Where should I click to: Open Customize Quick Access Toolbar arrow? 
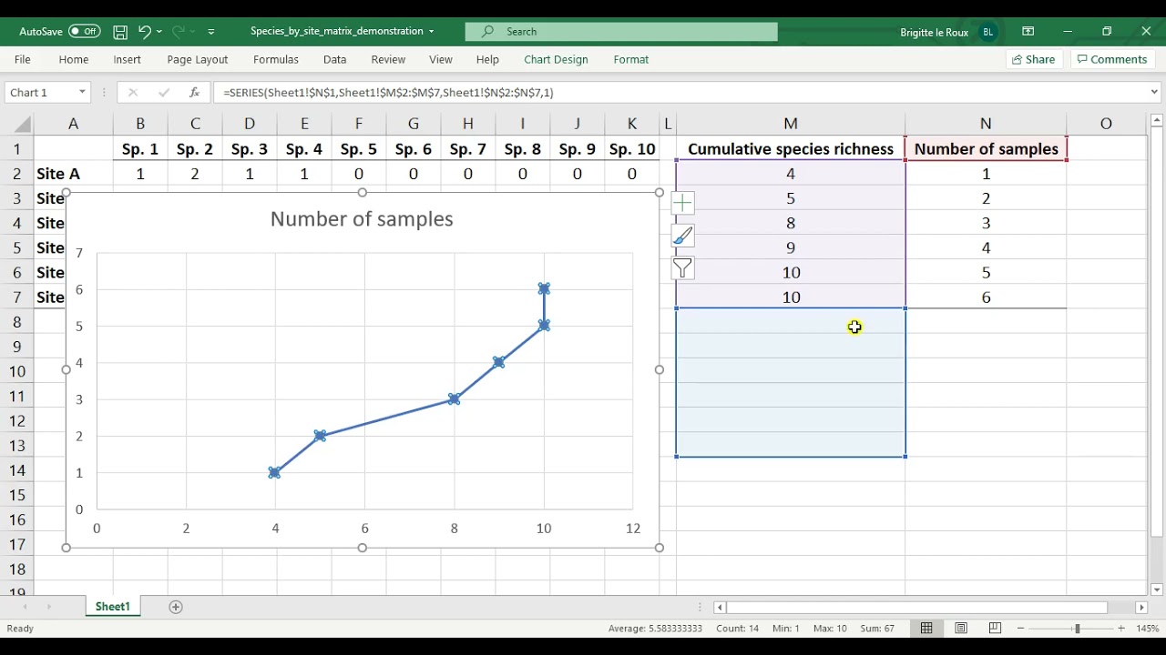tap(211, 31)
